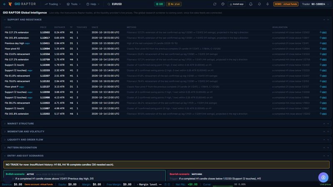Move Entry and Exit Scenarios section down

328,155
